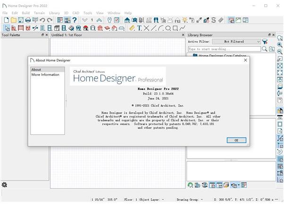Select the brick Wall tool
This screenshot has width=284, height=204.
point(14,28)
